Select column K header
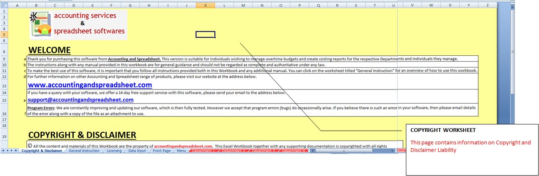 click(x=205, y=5)
